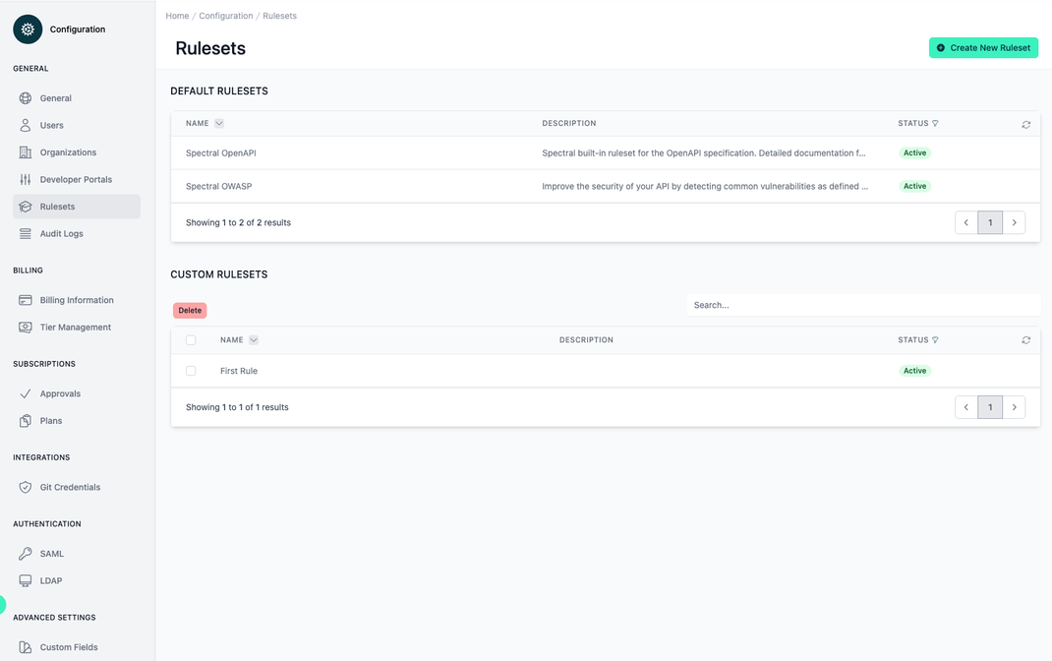Navigate to Configuration via breadcrumb
The width and height of the screenshot is (1052, 661).
coord(225,15)
